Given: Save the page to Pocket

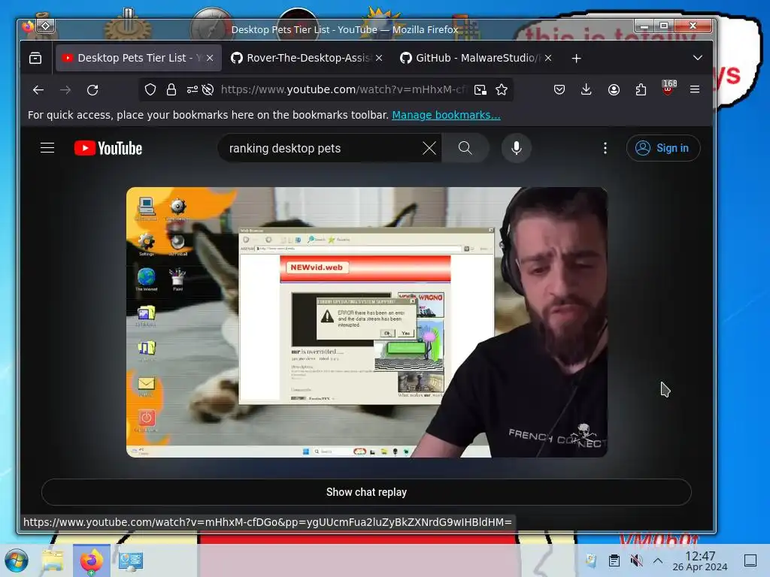Looking at the screenshot, I should (559, 89).
